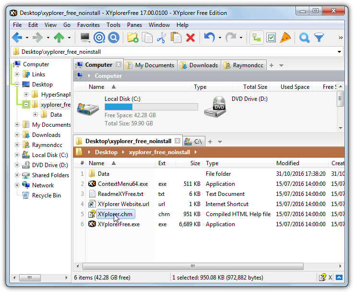Screen dimensions: 354x292
Task: Click the Redo toolbar icon
Action: (231, 37)
